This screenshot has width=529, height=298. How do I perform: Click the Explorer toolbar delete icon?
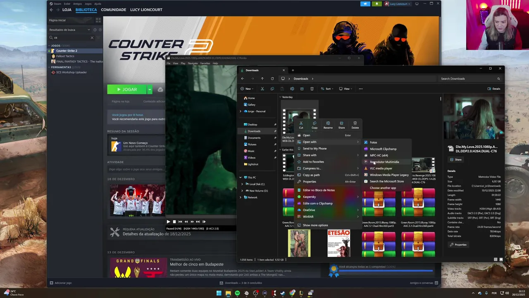[312, 89]
